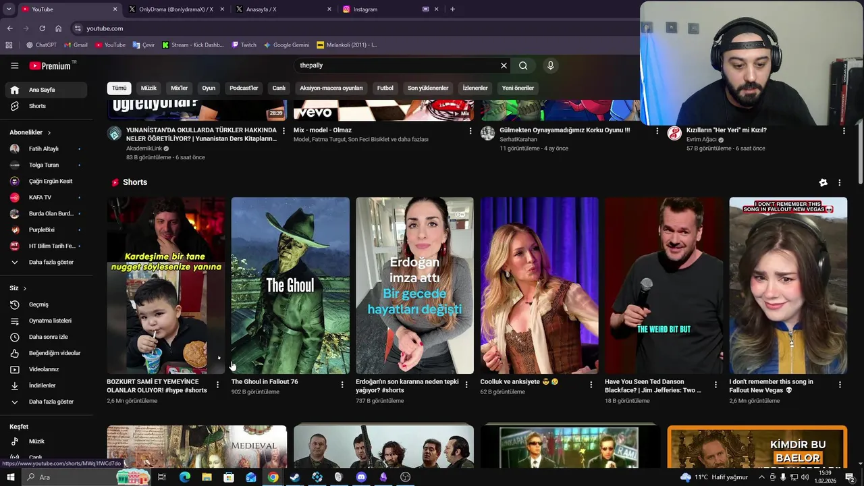Click the Shorts shelf preferences icon
This screenshot has width=864, height=486.
(823, 182)
